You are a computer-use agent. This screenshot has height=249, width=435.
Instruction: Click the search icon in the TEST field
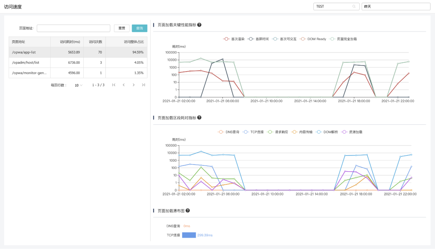[x=354, y=6]
